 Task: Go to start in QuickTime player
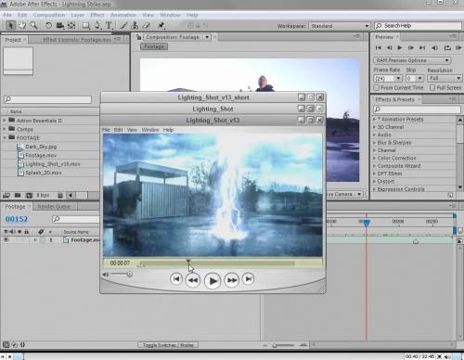click(x=176, y=279)
